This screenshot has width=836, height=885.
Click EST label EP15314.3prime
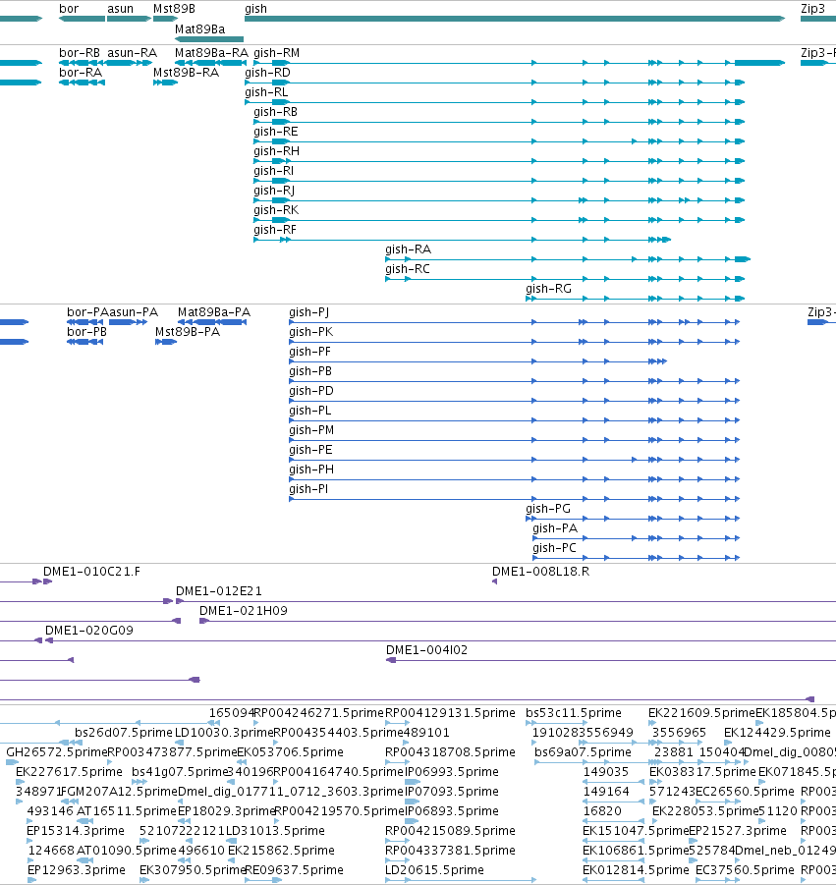[x=76, y=831]
